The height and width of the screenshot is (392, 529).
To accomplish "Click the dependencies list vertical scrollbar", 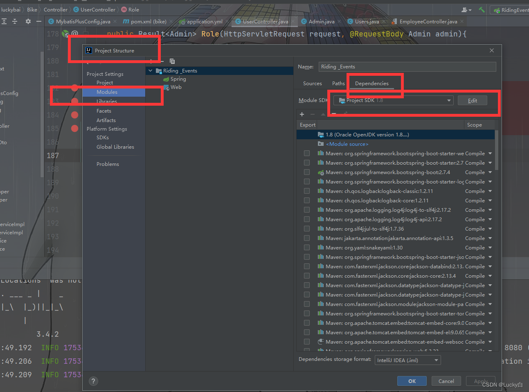I will pyautogui.click(x=497, y=150).
